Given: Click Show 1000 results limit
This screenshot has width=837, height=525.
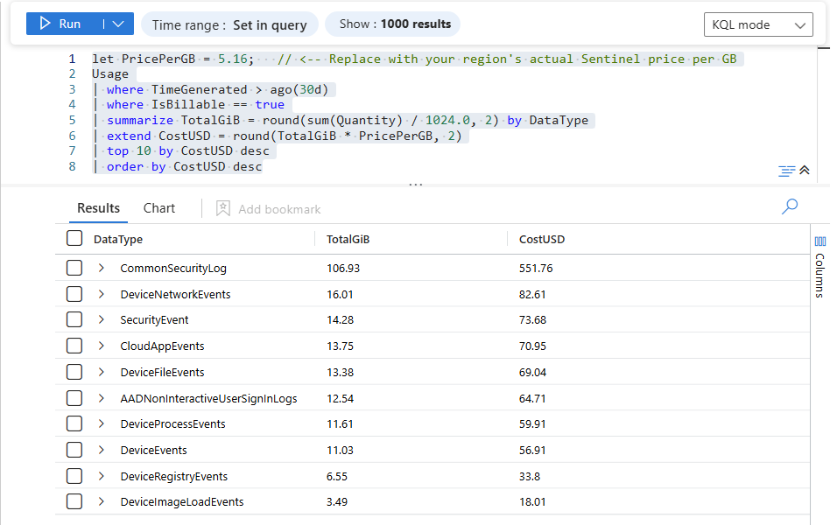Looking at the screenshot, I should 392,24.
